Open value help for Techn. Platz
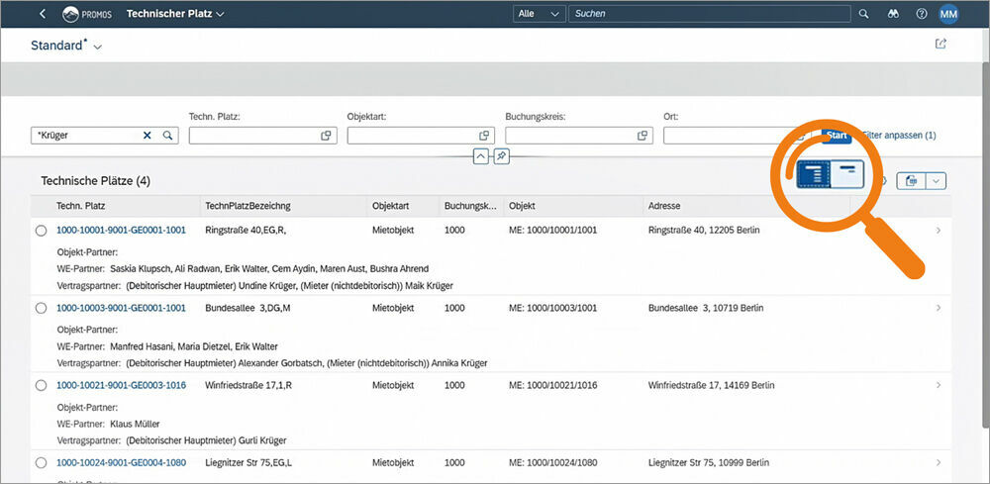Viewport: 990px width, 484px height. click(326, 136)
